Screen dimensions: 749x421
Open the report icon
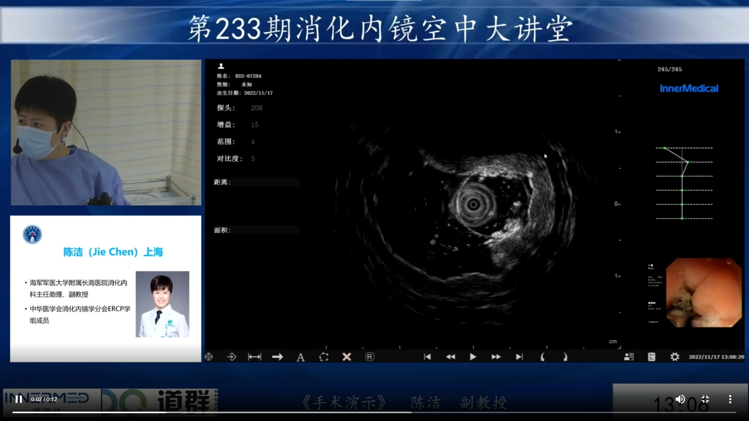(x=651, y=357)
